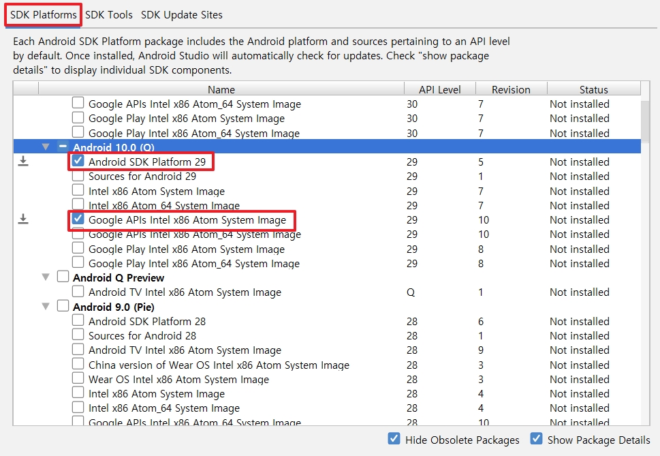Screen dimensions: 660x456
Task: Open the SDK Tools tab
Action: [x=108, y=15]
